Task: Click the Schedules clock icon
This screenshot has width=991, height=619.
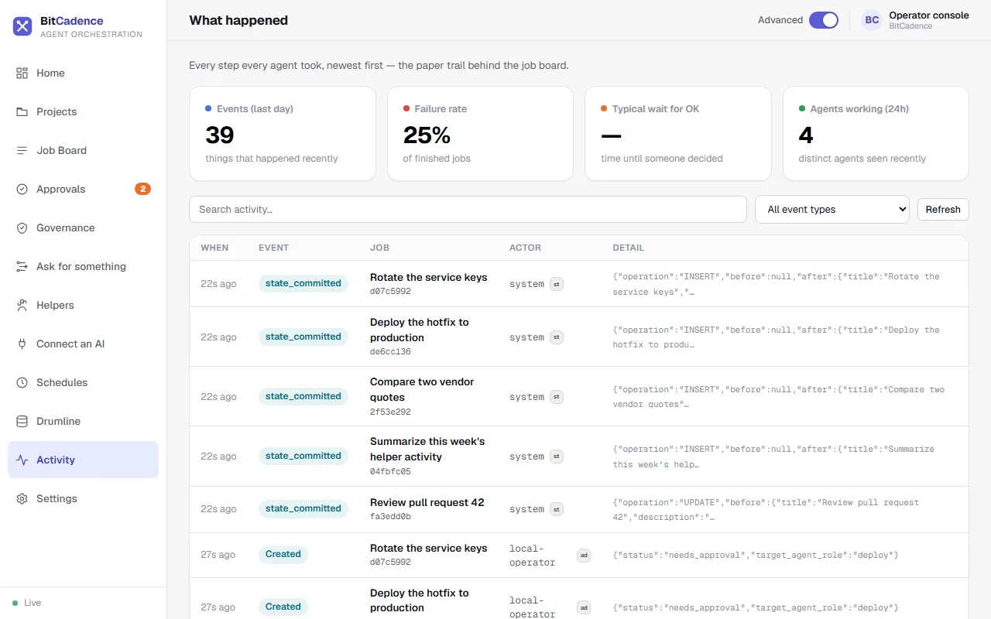Action: coord(22,382)
